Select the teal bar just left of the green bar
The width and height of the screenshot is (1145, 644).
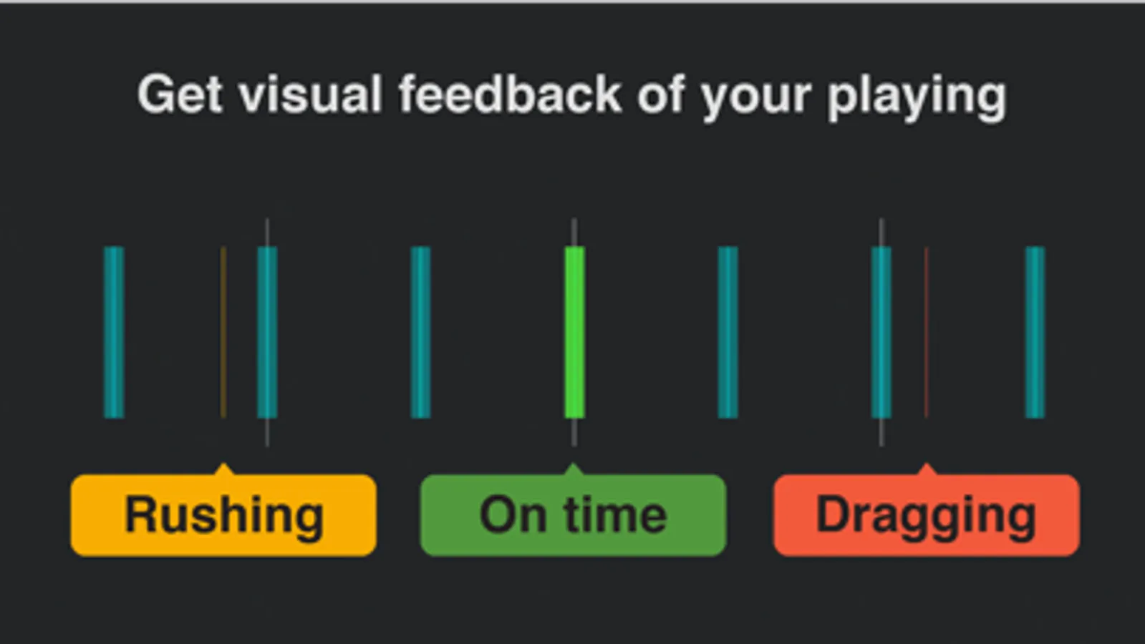(420, 332)
